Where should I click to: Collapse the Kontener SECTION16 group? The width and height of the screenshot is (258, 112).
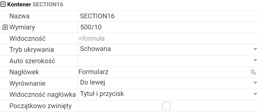tap(3, 4)
